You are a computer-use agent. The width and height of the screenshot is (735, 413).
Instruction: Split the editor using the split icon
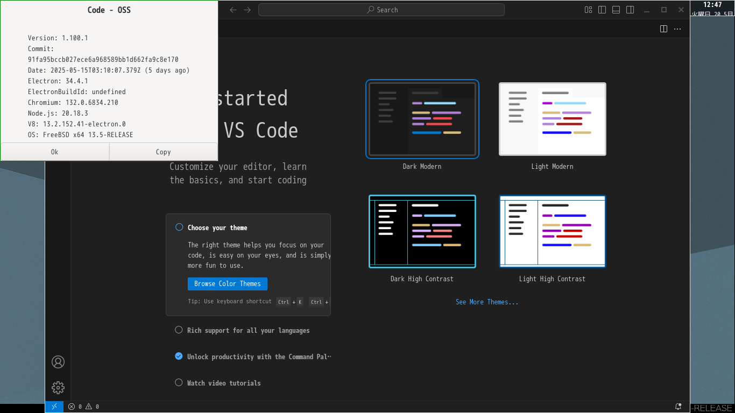(x=664, y=29)
